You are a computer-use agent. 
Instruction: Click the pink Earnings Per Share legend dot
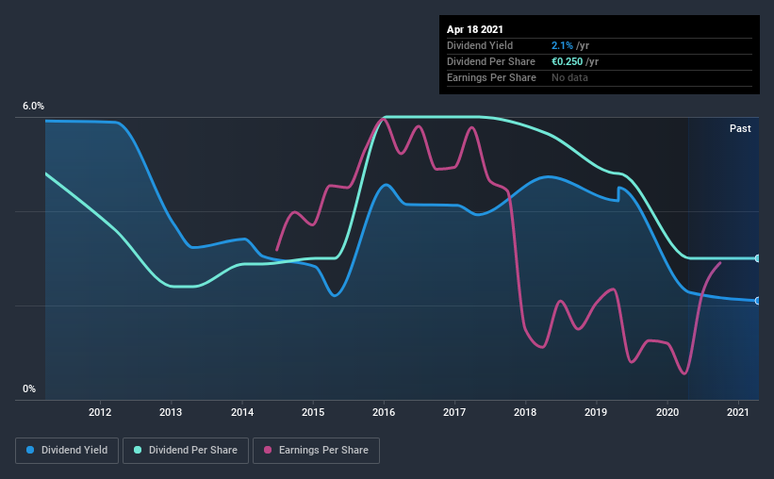(x=268, y=450)
